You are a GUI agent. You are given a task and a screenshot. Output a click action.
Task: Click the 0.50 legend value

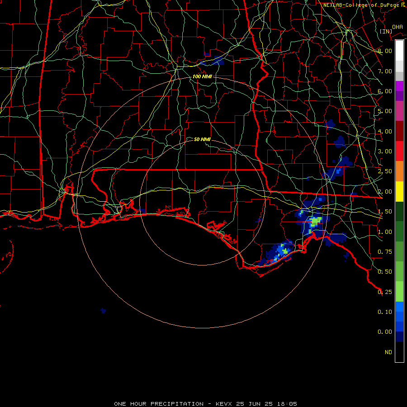(385, 272)
